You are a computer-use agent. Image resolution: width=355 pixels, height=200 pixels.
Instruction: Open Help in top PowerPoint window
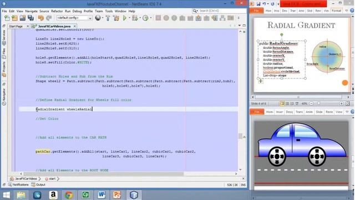point(352,11)
